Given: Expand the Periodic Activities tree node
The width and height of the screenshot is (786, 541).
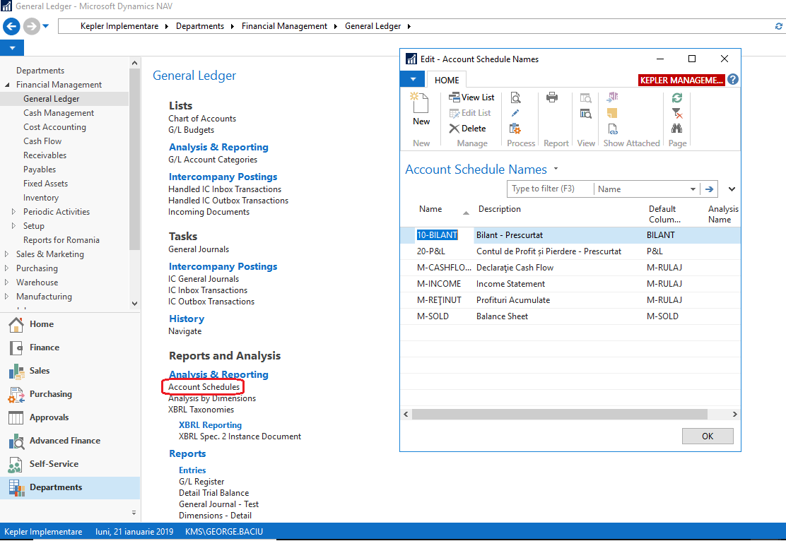Looking at the screenshot, I should [x=13, y=212].
